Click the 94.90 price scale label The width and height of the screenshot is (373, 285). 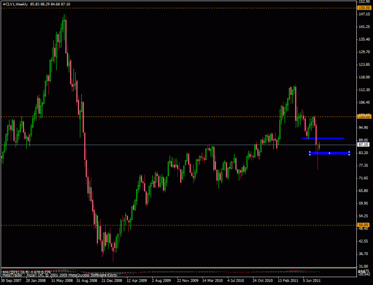(363, 128)
